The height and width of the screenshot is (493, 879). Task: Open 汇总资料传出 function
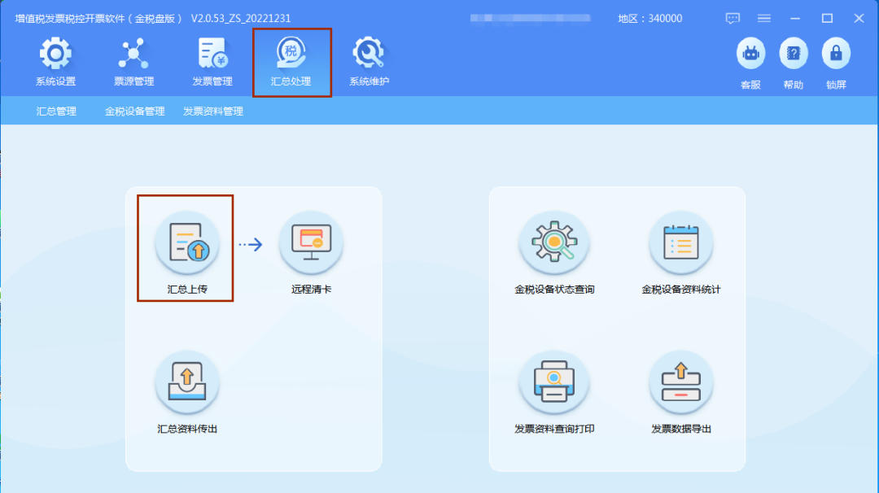coord(187,383)
